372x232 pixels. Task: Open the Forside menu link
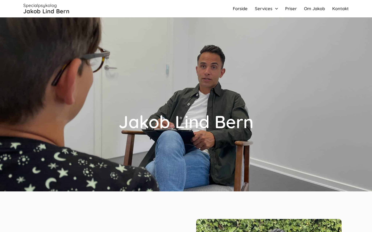240,9
